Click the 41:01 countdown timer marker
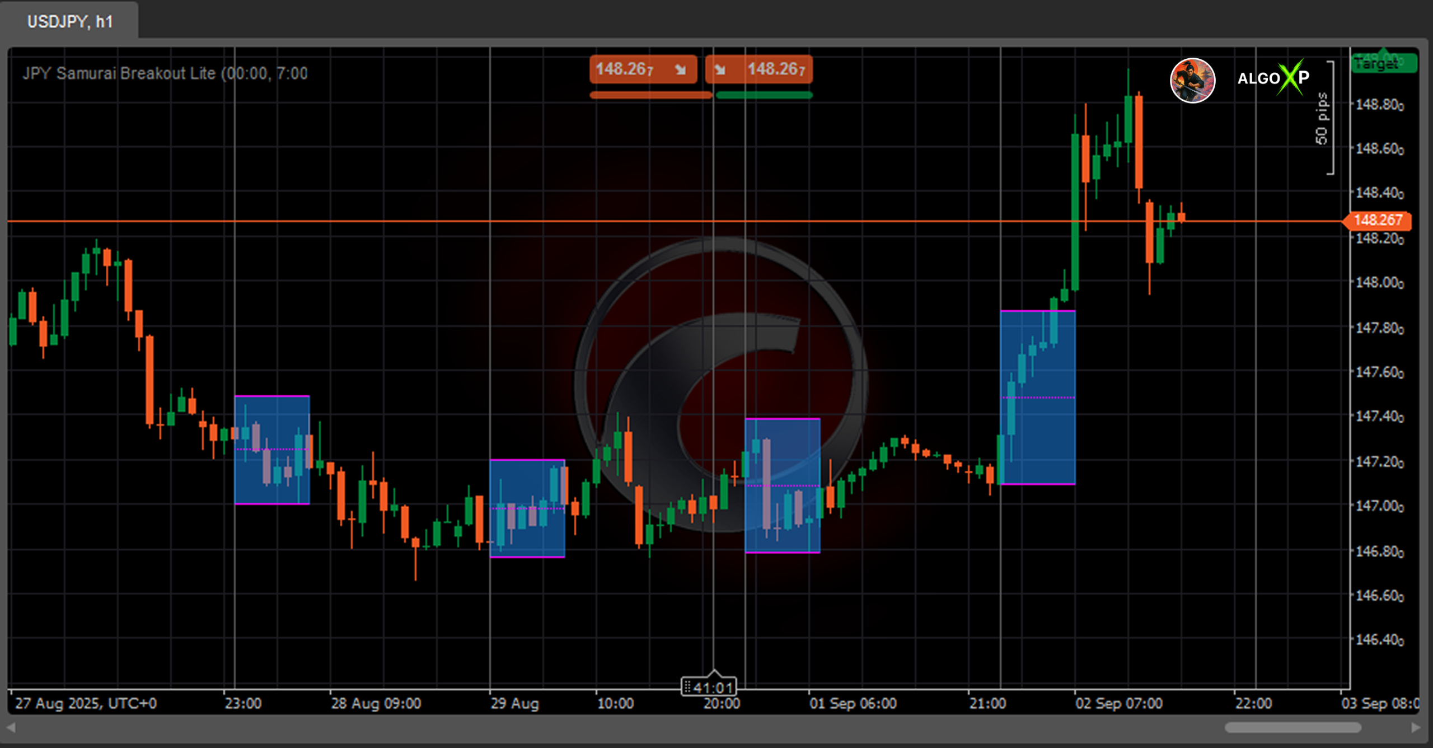This screenshot has width=1433, height=748. [x=709, y=686]
